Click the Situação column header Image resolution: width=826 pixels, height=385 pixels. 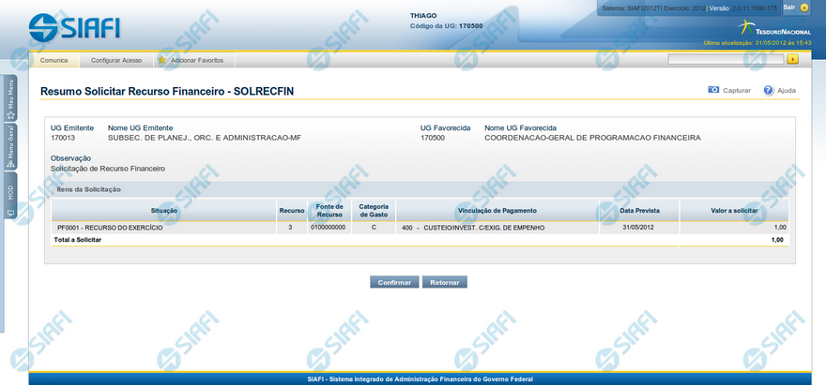pyautogui.click(x=163, y=211)
